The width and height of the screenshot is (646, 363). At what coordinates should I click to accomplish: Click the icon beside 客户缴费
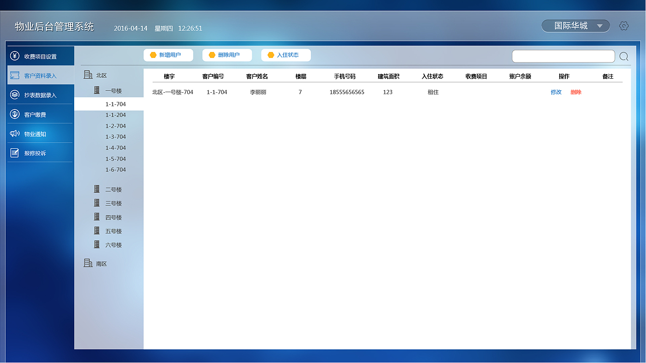tap(15, 114)
